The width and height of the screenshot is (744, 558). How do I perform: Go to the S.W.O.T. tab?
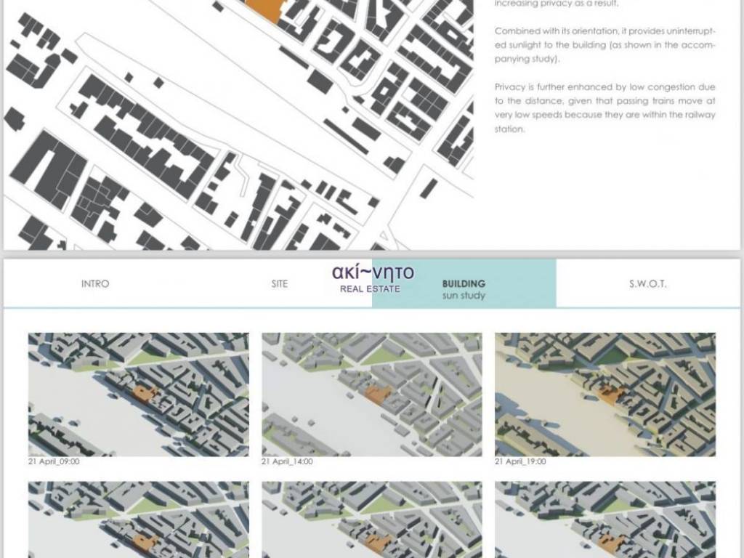(647, 284)
